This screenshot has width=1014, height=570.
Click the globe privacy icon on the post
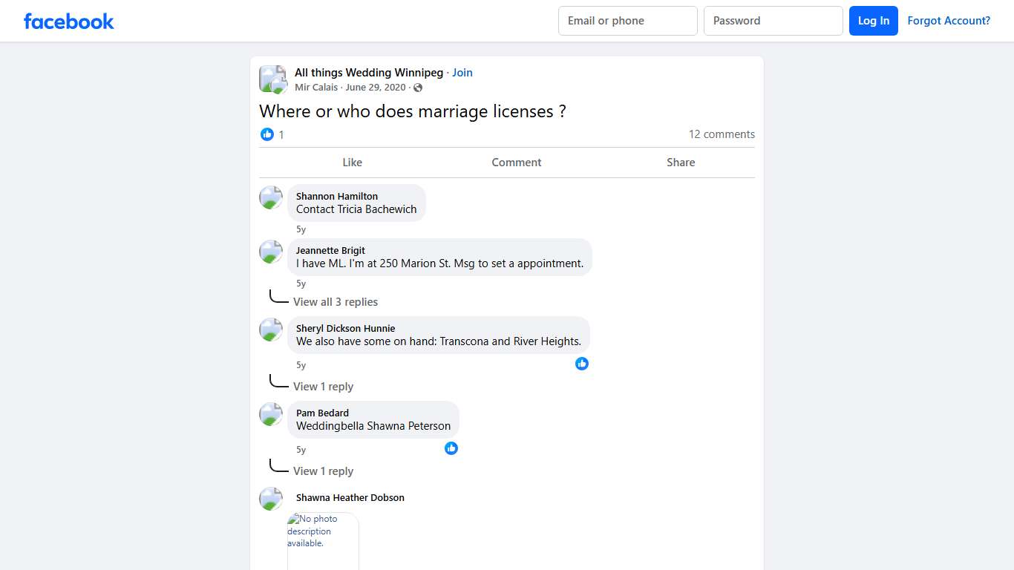(417, 87)
